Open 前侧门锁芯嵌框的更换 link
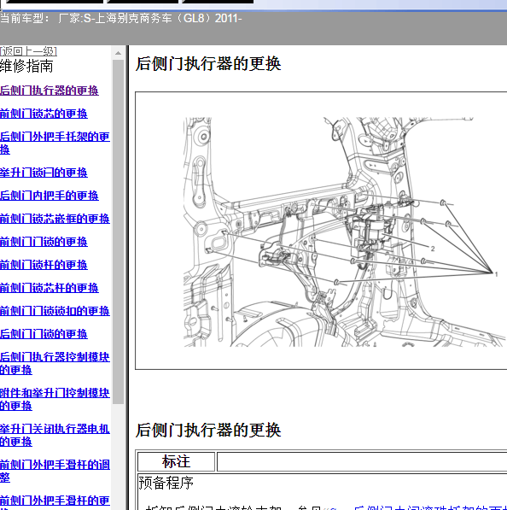 (x=55, y=219)
